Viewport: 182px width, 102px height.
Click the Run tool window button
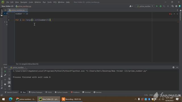coord(23,92)
